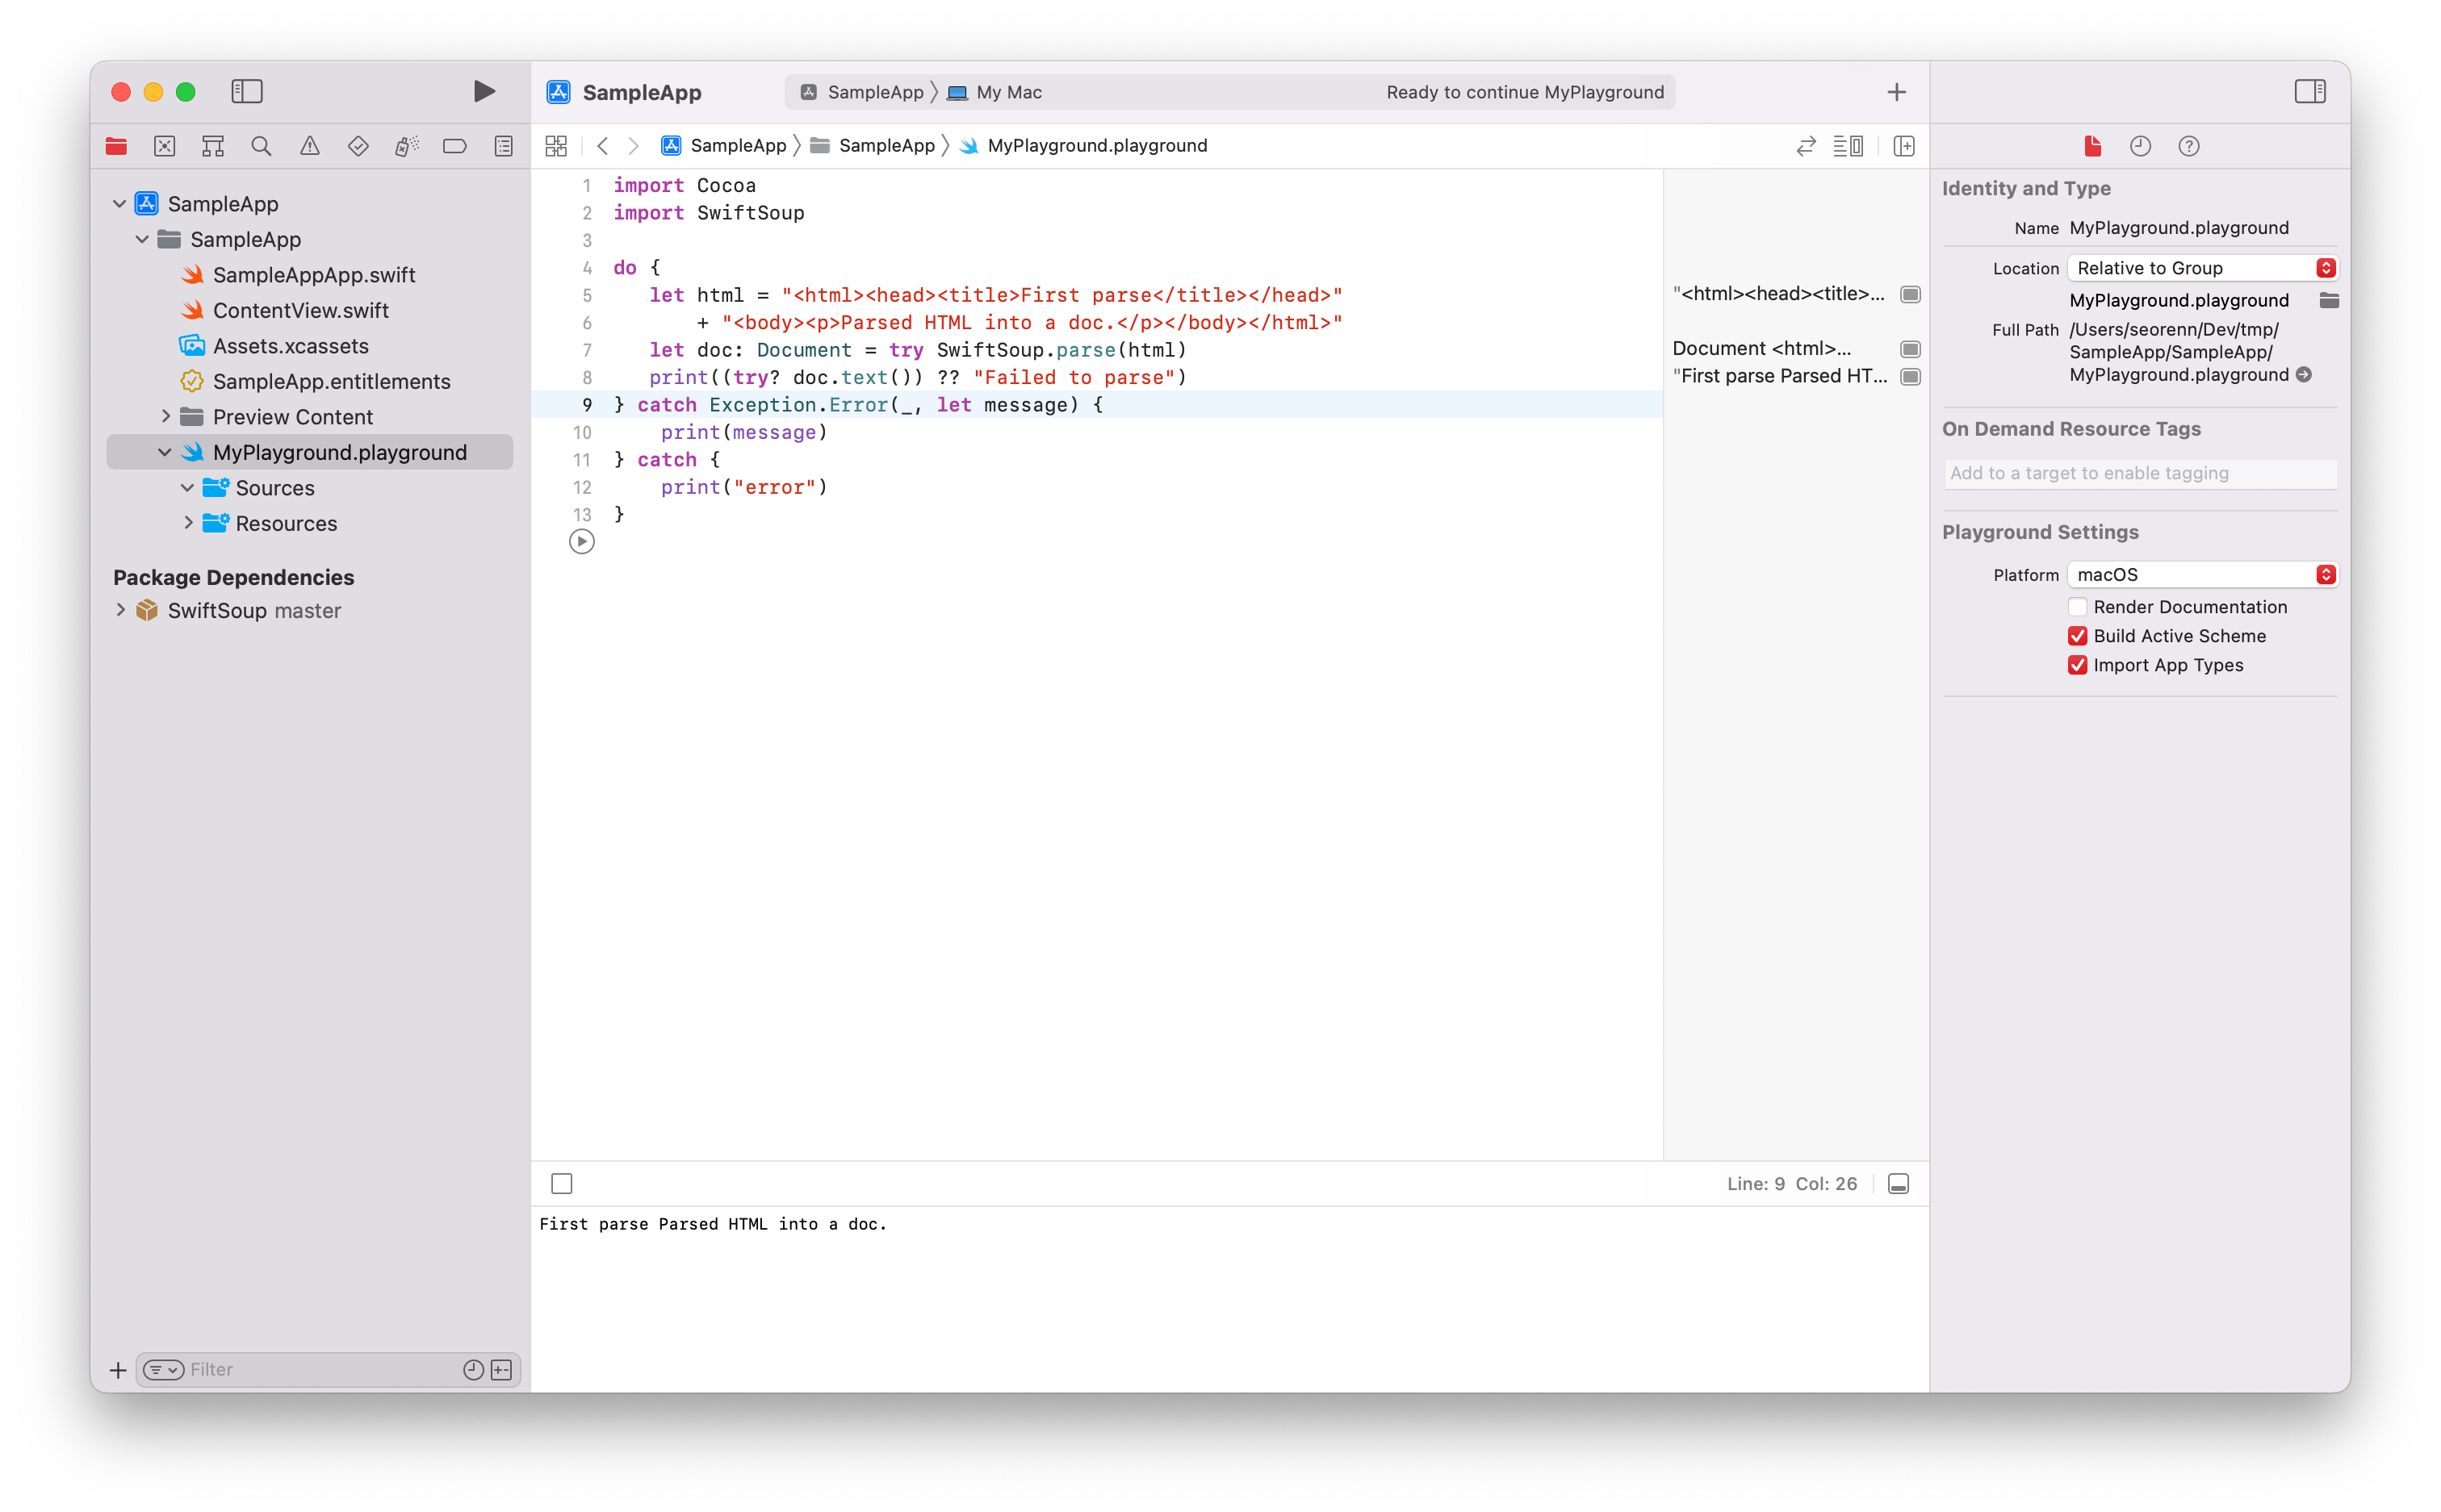Viewport: 2441px width, 1512px height.
Task: Collapse the SampleApp project root
Action: tap(119, 204)
